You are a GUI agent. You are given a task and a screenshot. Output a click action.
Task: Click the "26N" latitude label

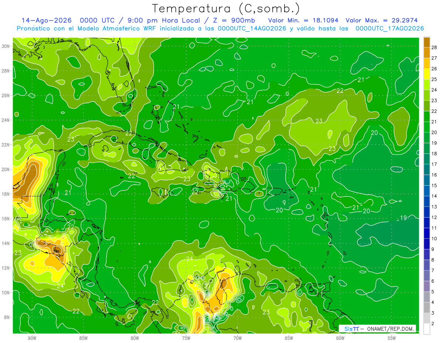(6, 95)
